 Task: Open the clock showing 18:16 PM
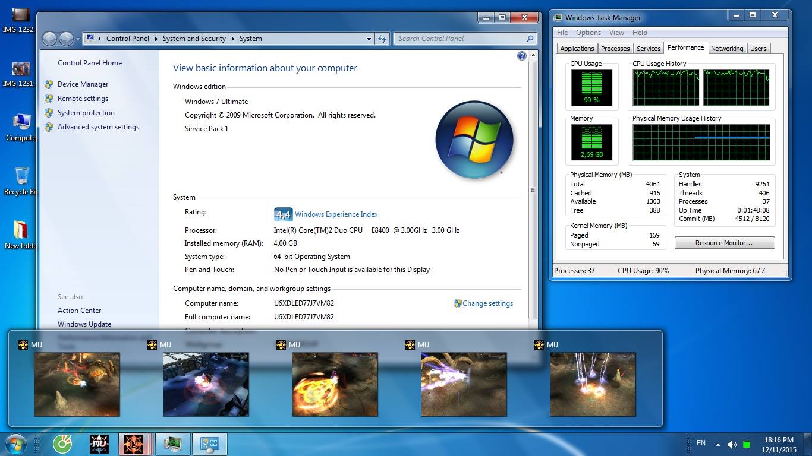pos(779,445)
